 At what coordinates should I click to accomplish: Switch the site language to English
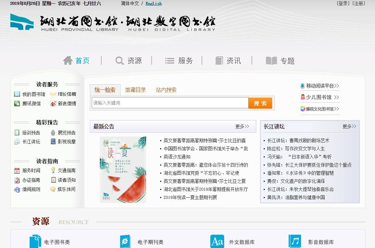click(153, 3)
